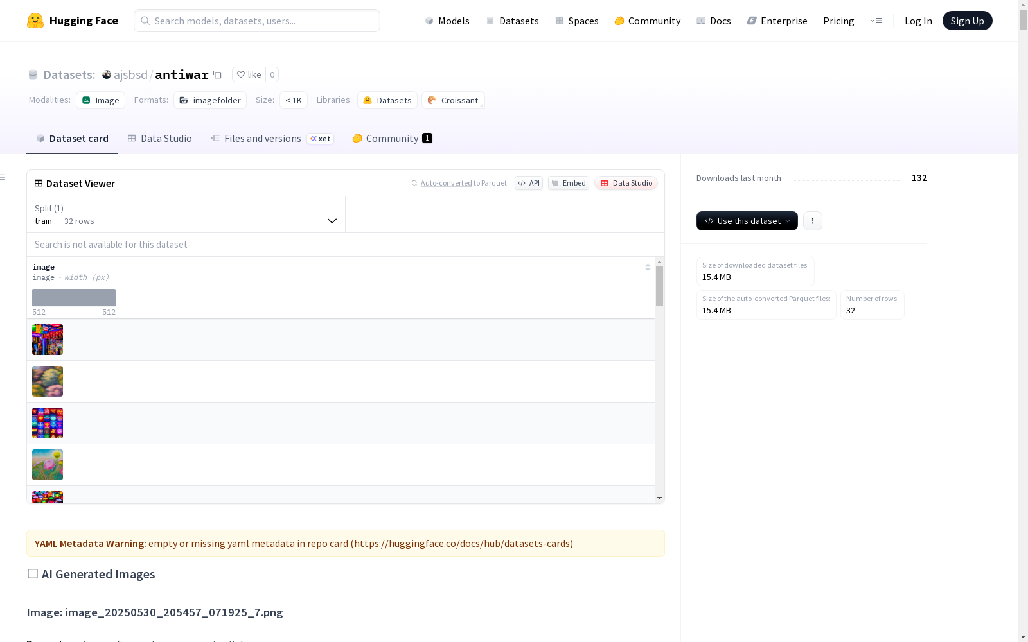Select the imagefolder format tag
The image size is (1028, 642).
pos(210,100)
